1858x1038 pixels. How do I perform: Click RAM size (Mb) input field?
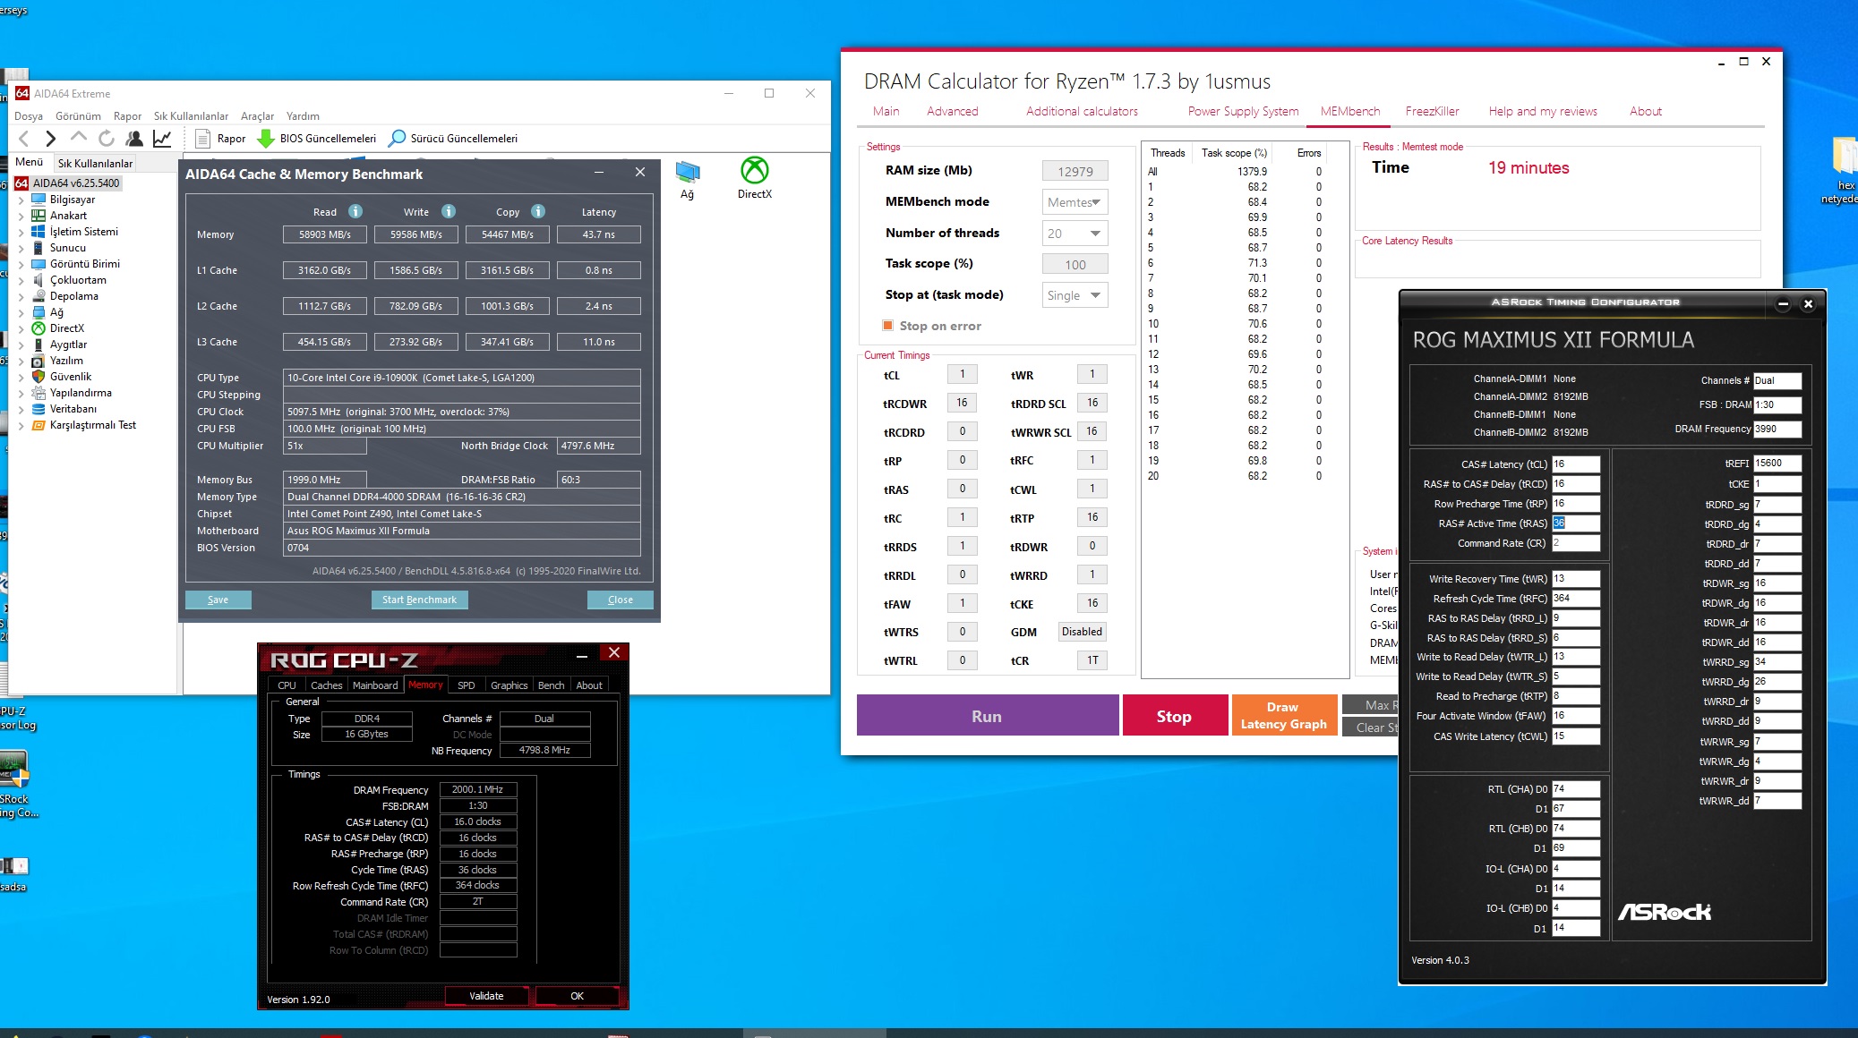[x=1075, y=172]
